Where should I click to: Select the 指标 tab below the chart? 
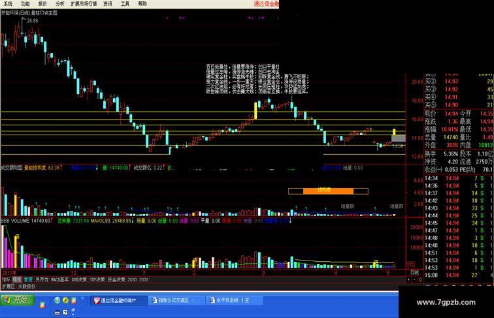pos(7,279)
